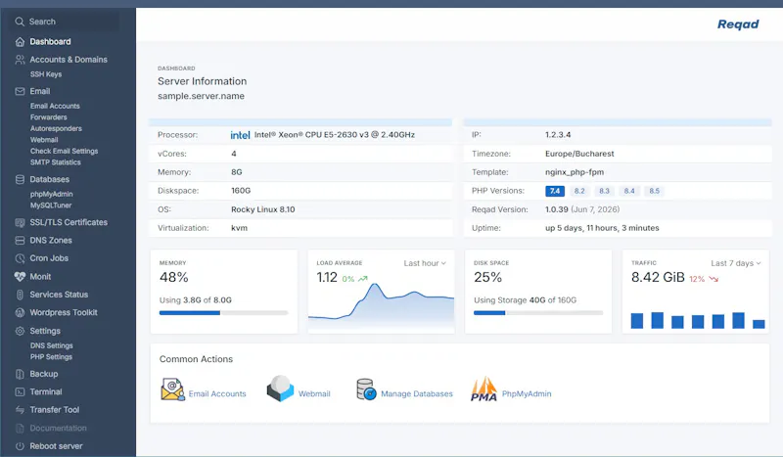Open the Wordpress Toolkit menu item
Image resolution: width=783 pixels, height=457 pixels.
(x=64, y=312)
